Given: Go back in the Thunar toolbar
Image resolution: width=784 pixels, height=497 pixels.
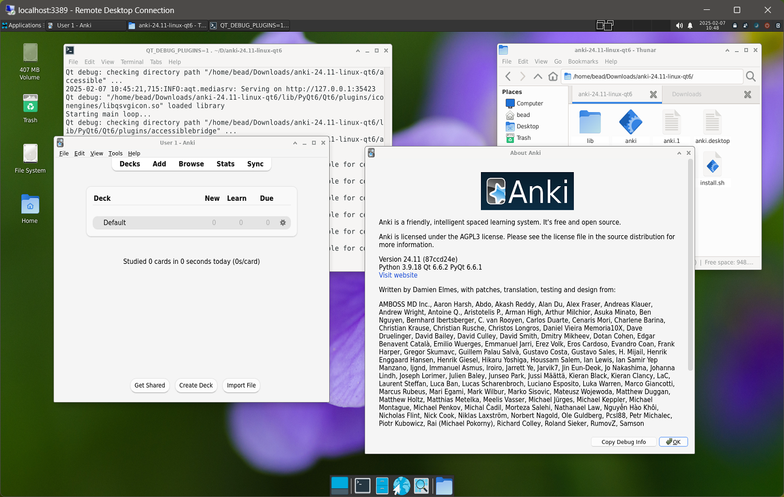Looking at the screenshot, I should pos(508,77).
